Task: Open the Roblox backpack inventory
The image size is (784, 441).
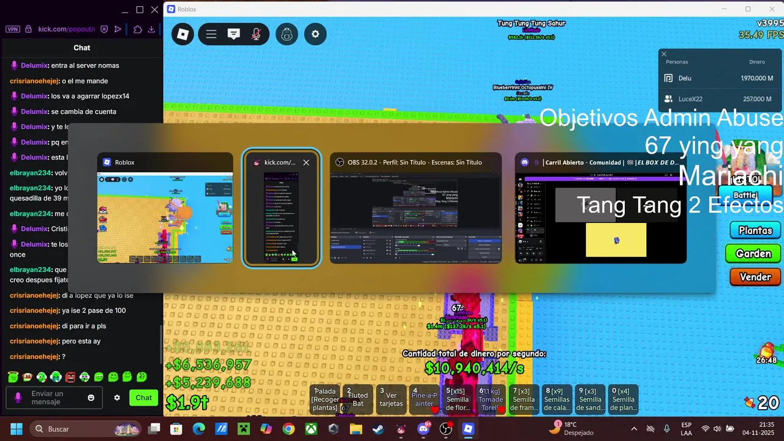Action: pyautogui.click(x=287, y=34)
